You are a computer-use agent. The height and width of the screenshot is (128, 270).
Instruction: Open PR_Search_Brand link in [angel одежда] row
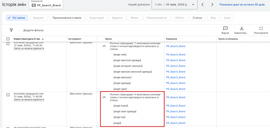(176, 83)
